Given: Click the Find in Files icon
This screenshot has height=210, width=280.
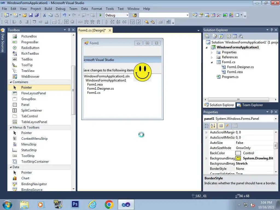Looking at the screenshot, I should 135,15.
